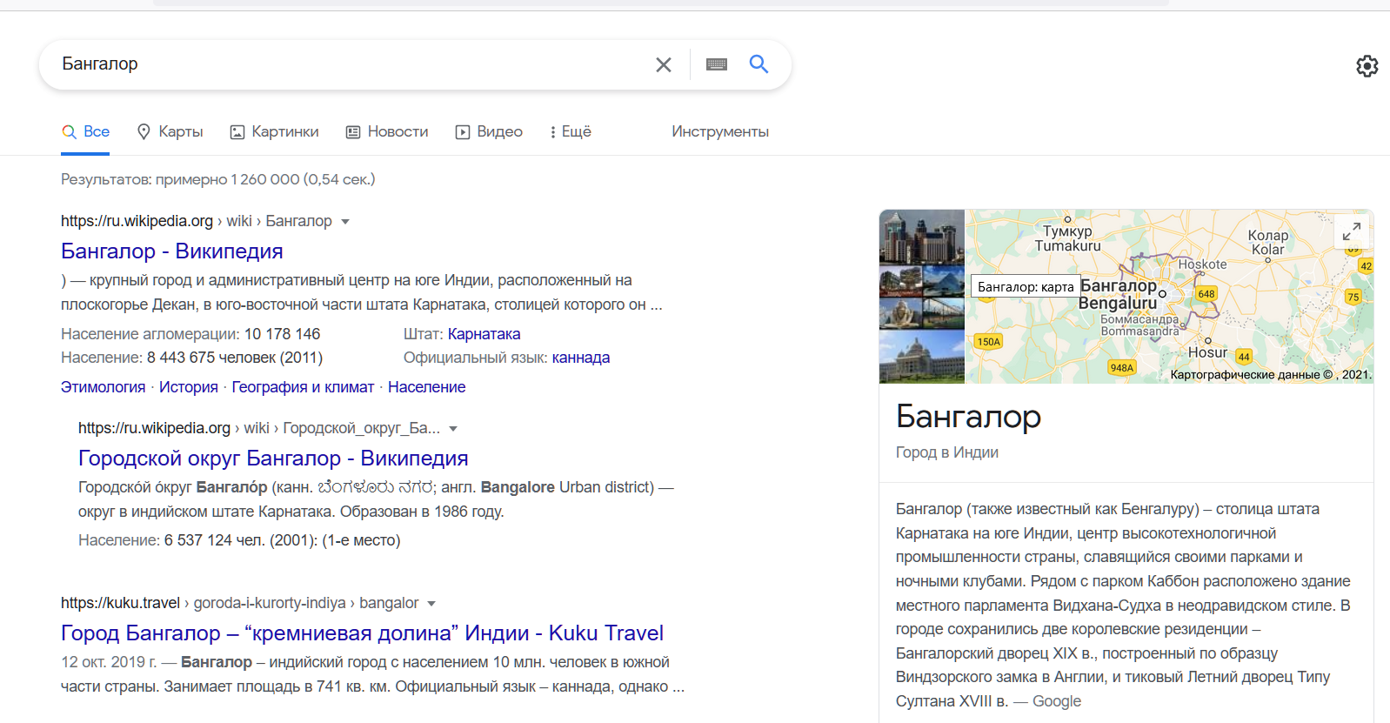This screenshot has height=723, width=1390.
Task: Clear the search box with X icon
Action: (x=663, y=64)
